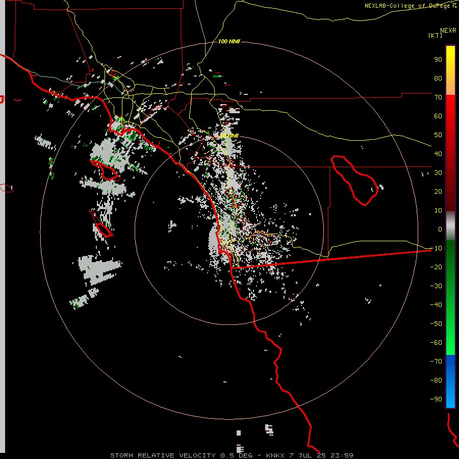The height and width of the screenshot is (459, 459).
Task: Click the [KT] units label
Action: pos(436,35)
